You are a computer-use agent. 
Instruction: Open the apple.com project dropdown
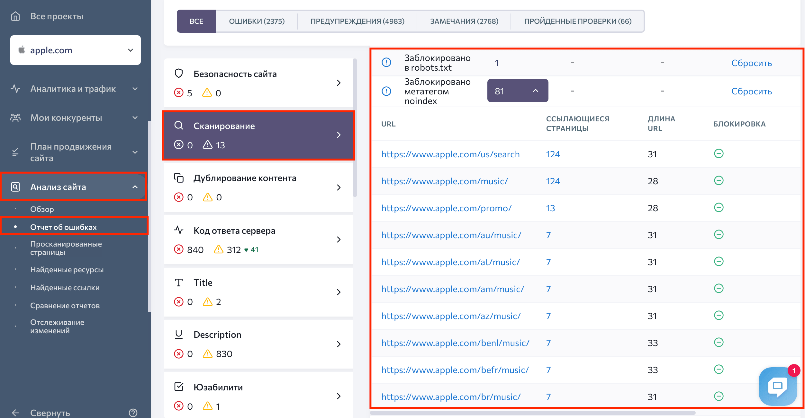click(x=76, y=50)
